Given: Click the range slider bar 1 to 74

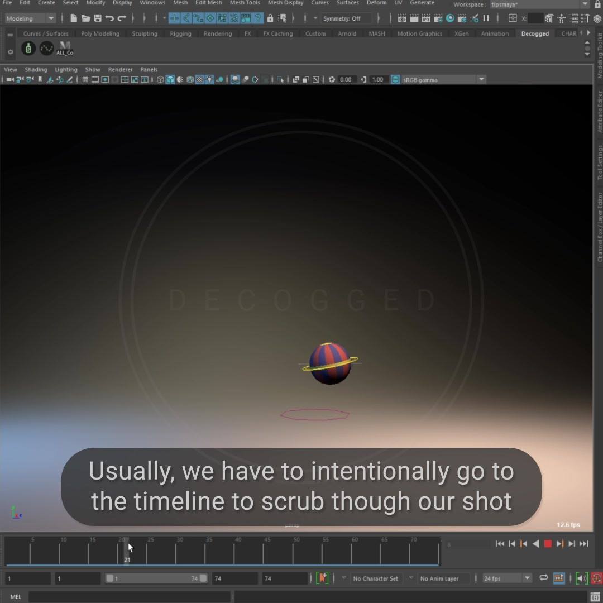Looking at the screenshot, I should [156, 578].
